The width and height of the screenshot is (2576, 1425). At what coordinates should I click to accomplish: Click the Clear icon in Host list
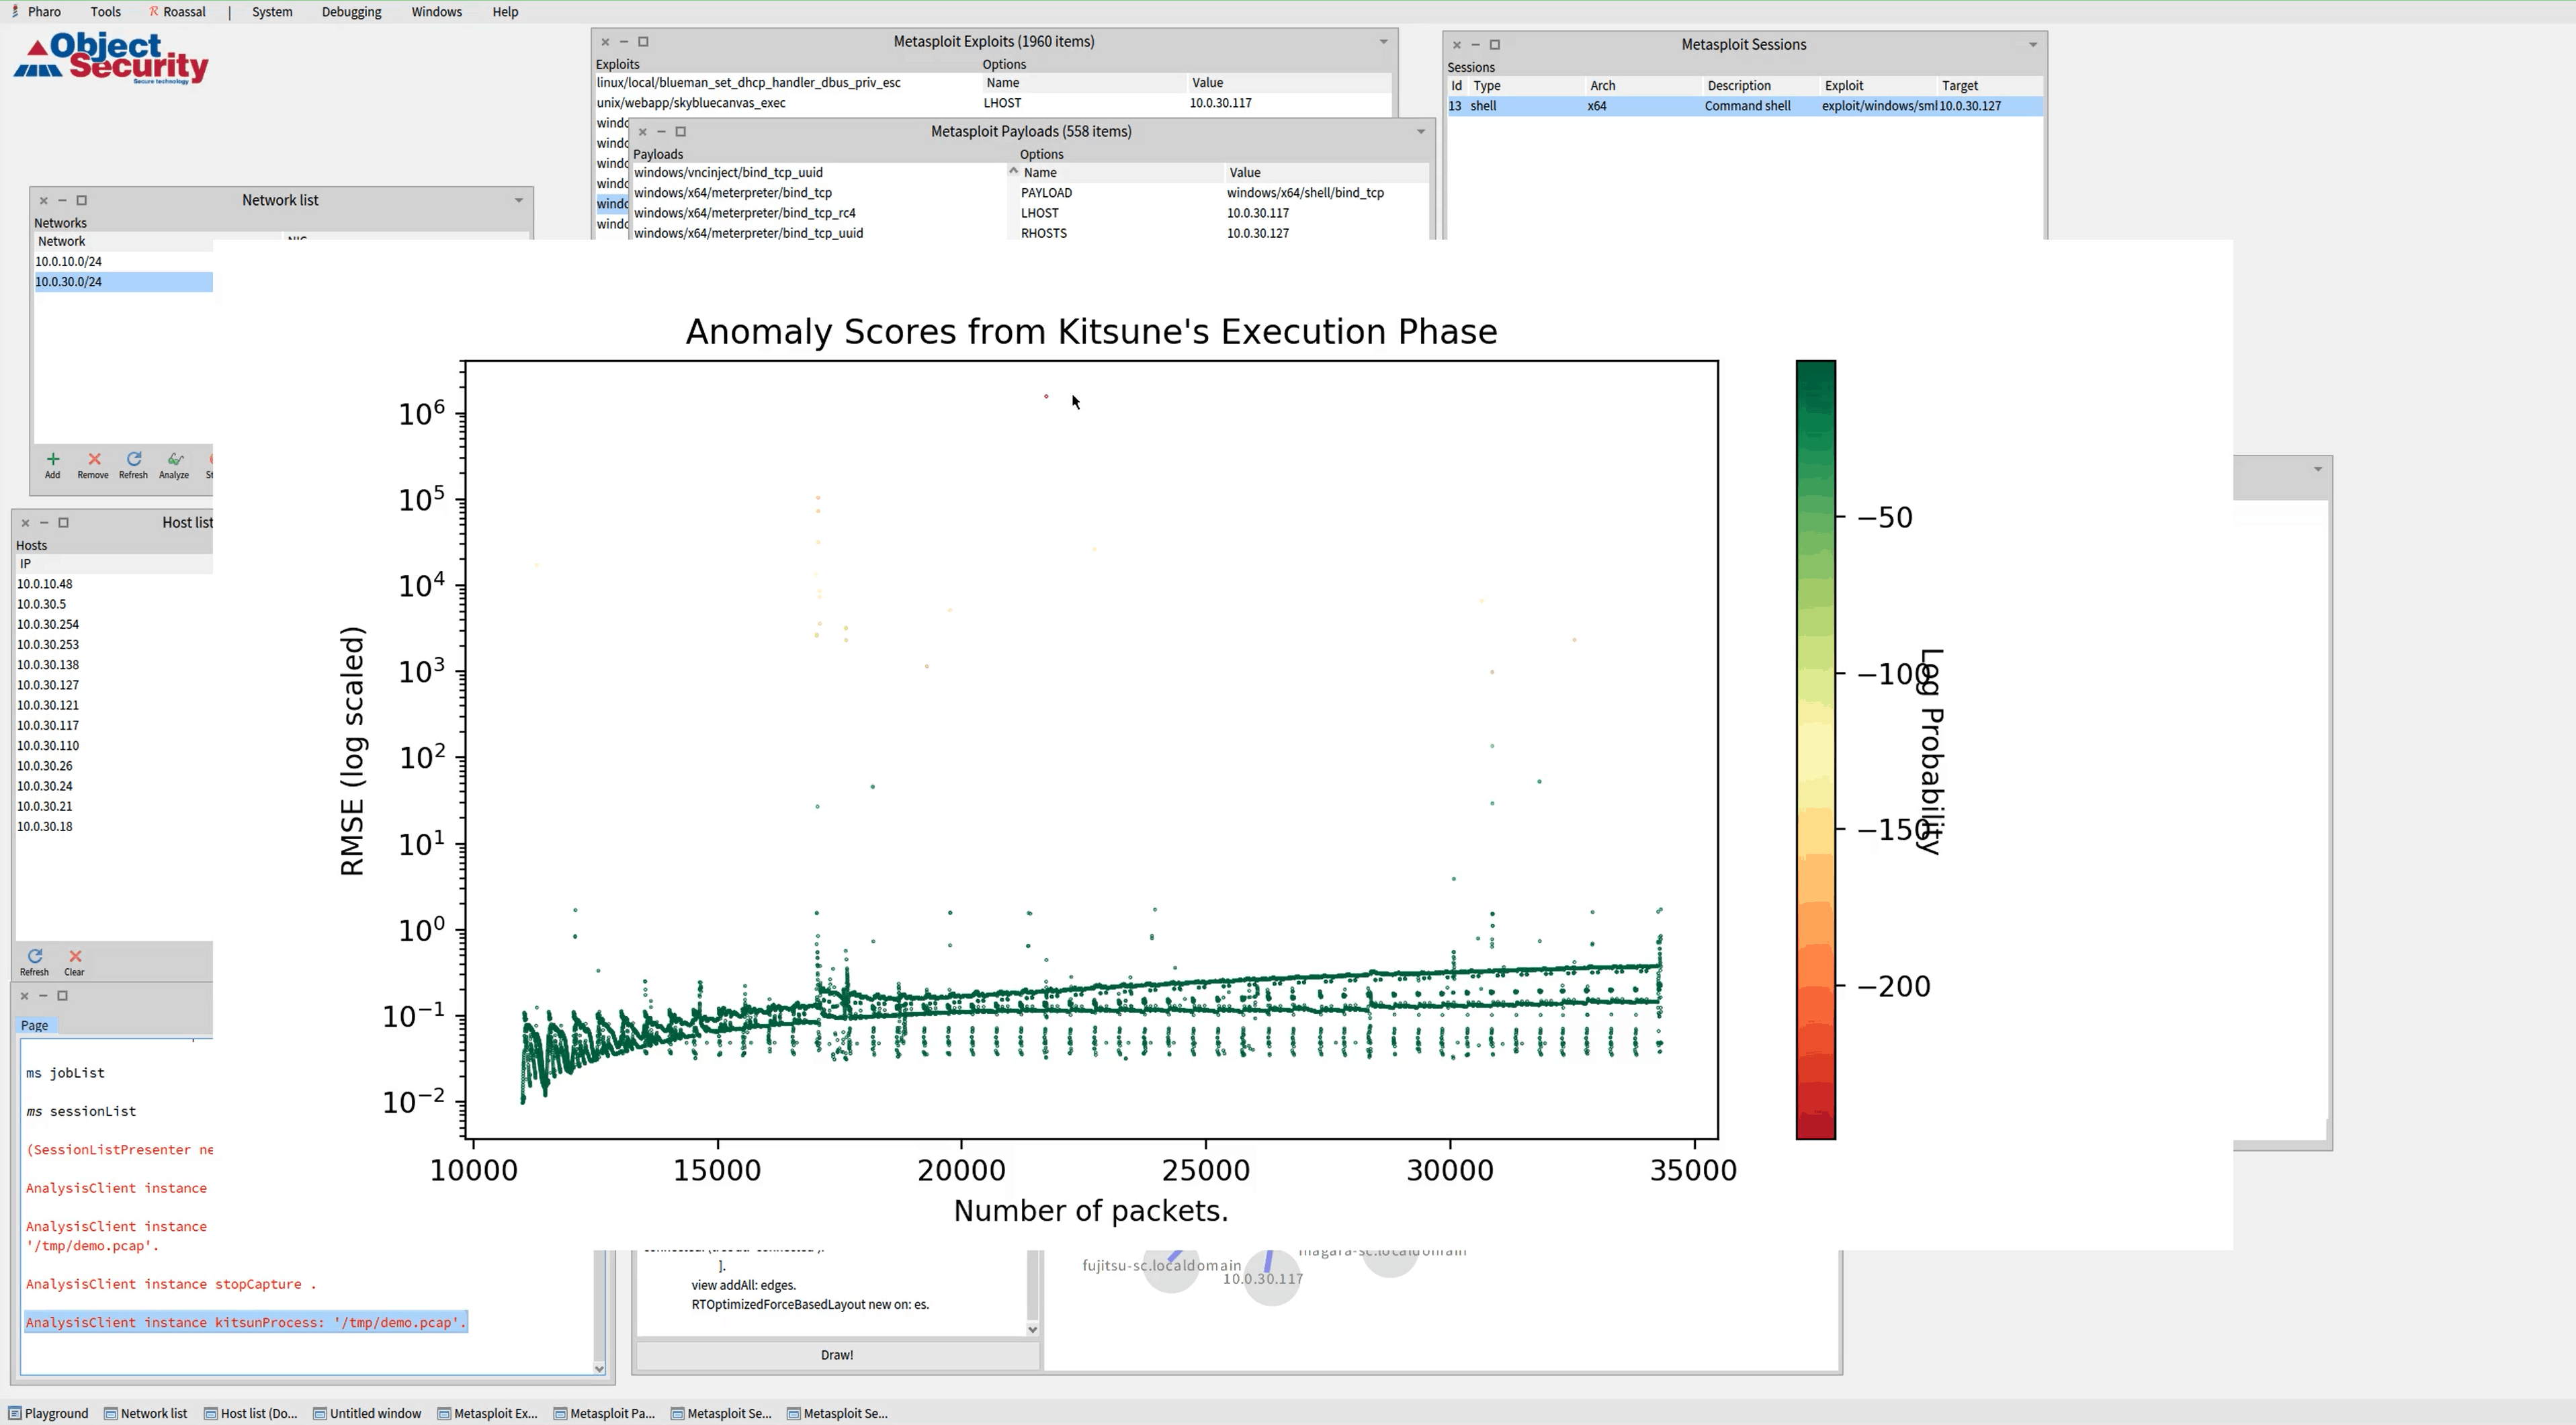74,957
